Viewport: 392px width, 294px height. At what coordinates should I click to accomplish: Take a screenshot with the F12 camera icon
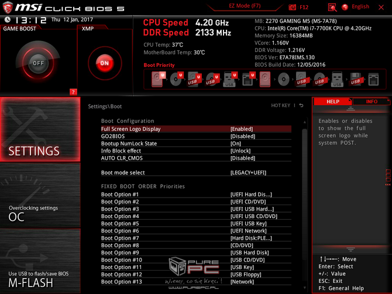[293, 7]
